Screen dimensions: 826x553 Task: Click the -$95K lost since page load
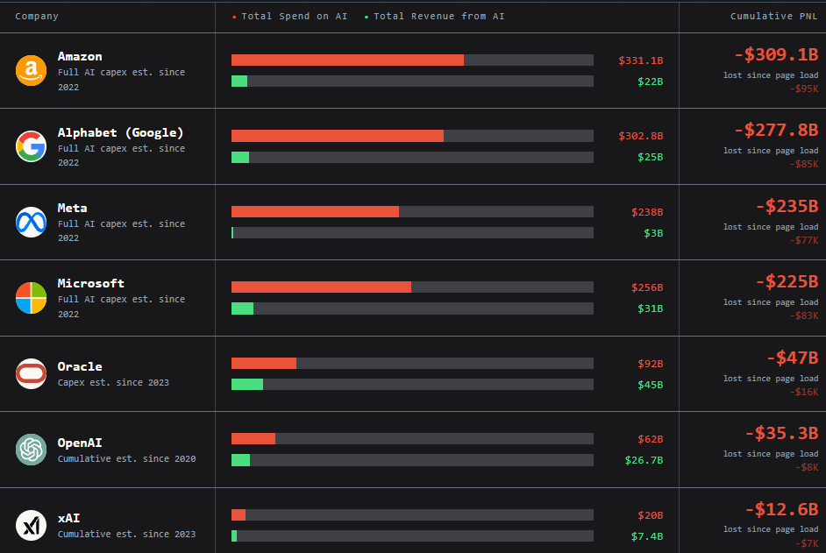pyautogui.click(x=804, y=89)
